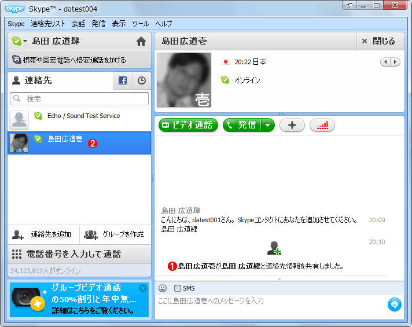Open 電話番号を入力して通話 dial pad

[x=79, y=254]
